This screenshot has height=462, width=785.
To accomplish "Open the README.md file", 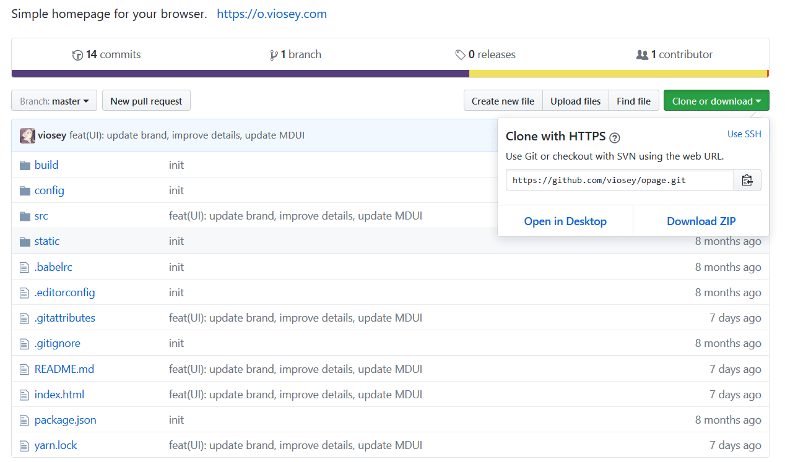I will pyautogui.click(x=64, y=369).
